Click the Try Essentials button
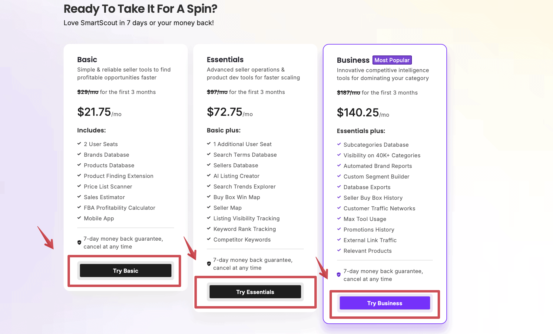553x334 pixels. [255, 292]
